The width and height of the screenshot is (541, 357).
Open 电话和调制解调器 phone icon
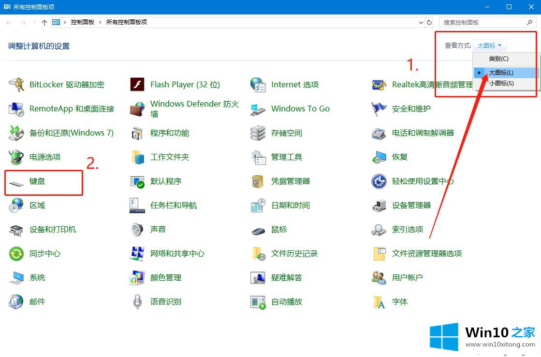click(x=379, y=133)
